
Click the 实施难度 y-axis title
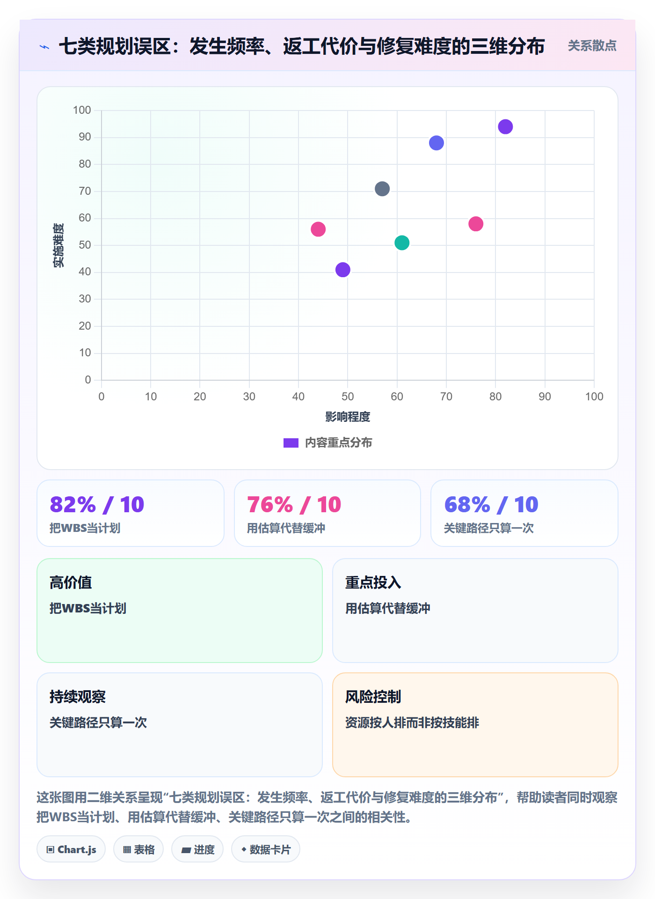coord(58,245)
